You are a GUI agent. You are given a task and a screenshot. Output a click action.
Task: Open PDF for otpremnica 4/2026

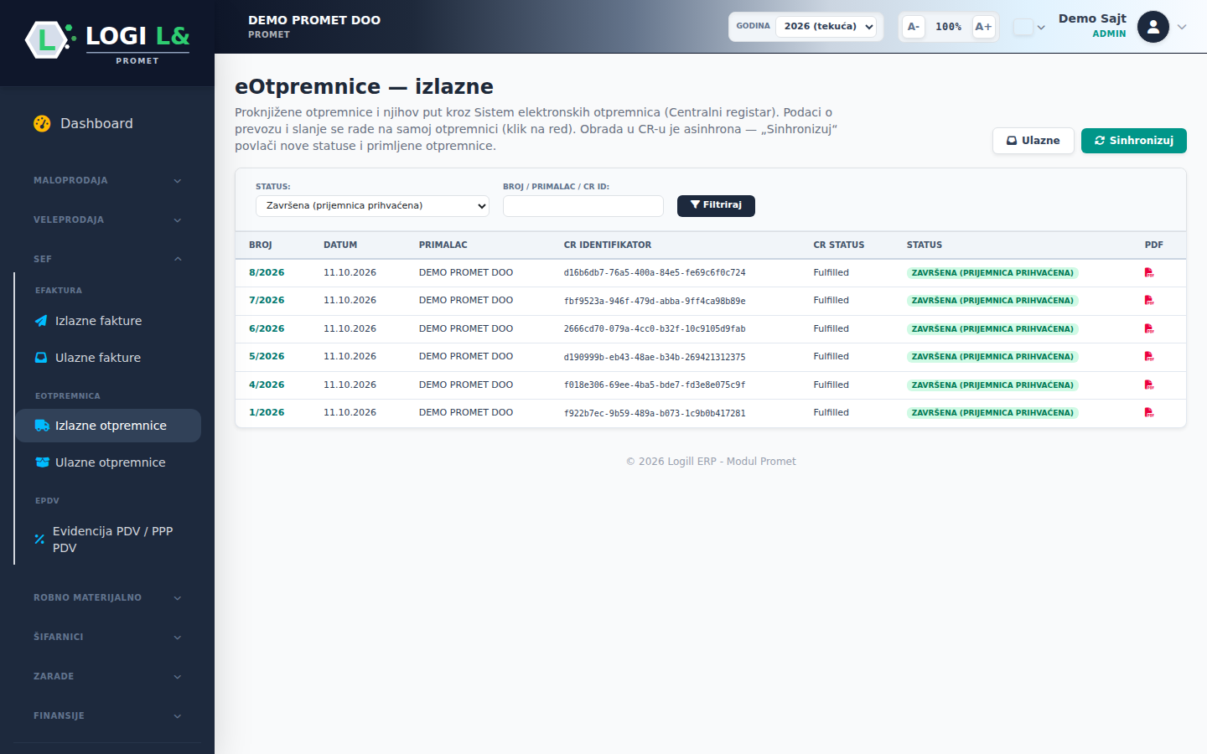point(1149,385)
